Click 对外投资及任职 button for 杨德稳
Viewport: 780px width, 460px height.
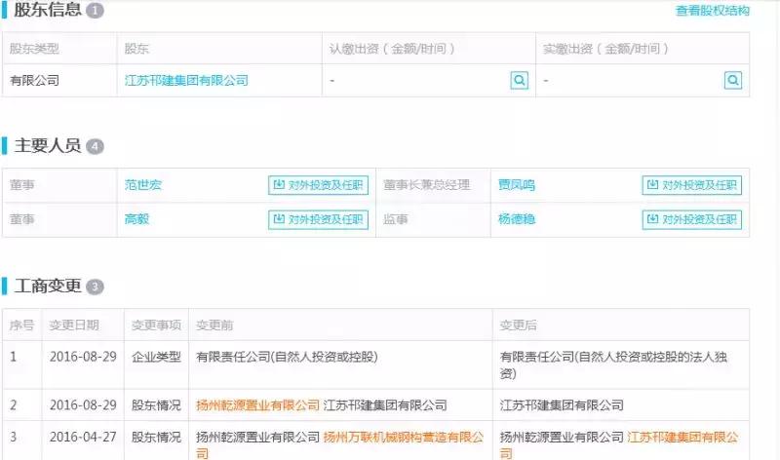[x=692, y=220]
